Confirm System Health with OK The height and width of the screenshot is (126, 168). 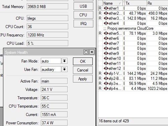(83, 61)
